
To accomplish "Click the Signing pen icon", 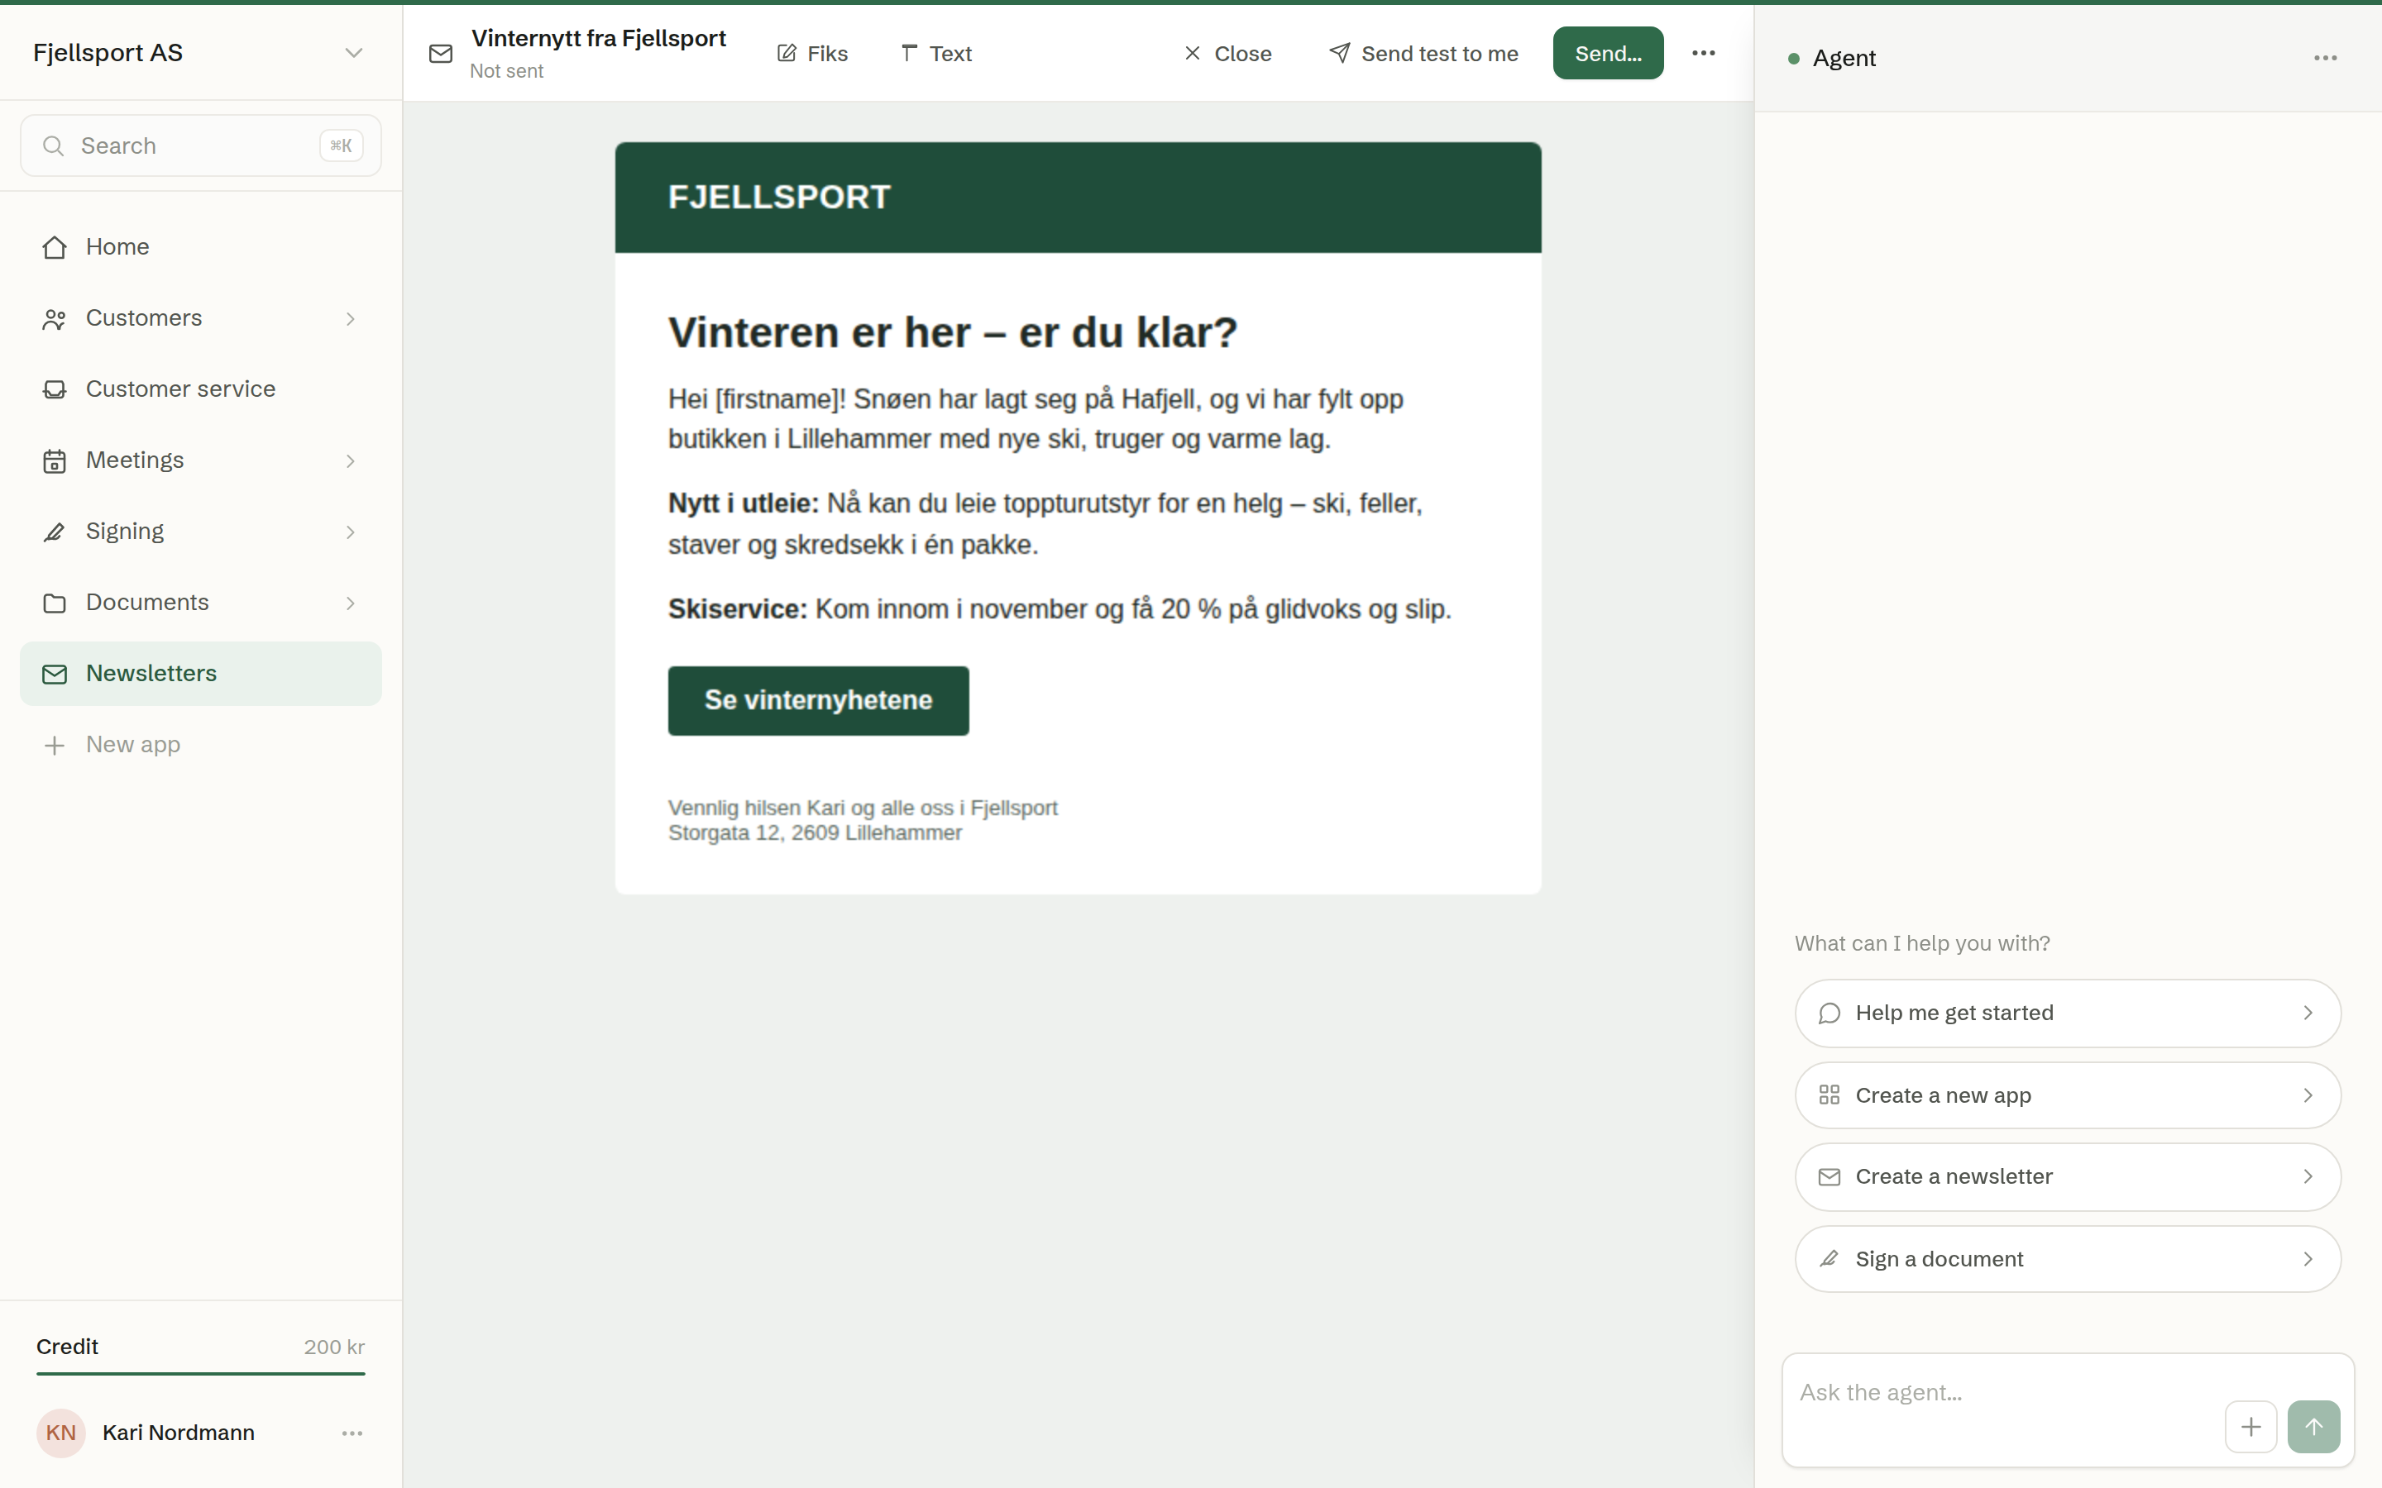I will [x=55, y=532].
